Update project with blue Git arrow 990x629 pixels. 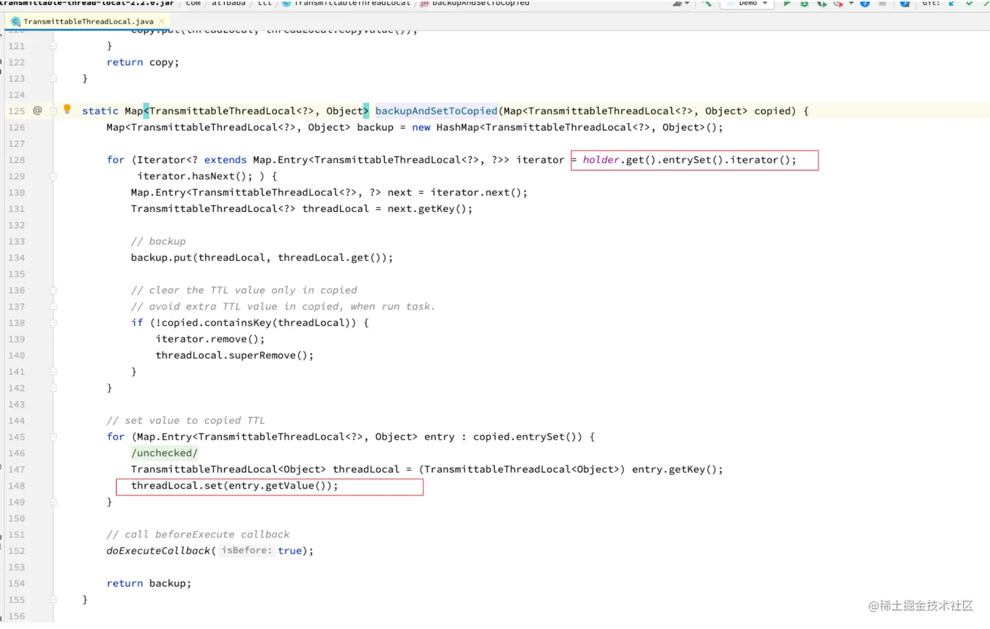[951, 3]
